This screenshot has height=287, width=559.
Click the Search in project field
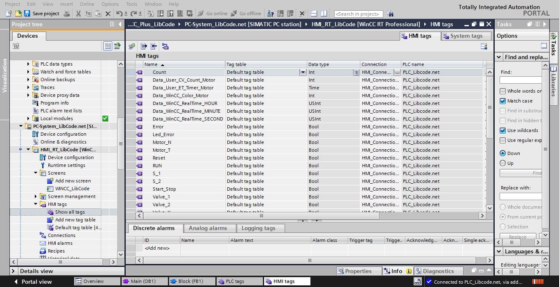coord(358,14)
